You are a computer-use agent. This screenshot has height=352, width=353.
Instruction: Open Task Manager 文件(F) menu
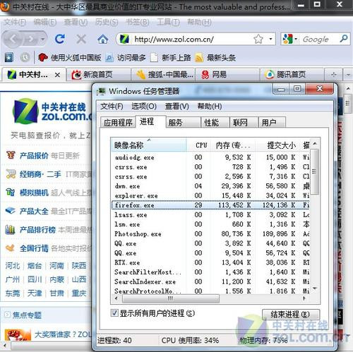click(x=112, y=107)
